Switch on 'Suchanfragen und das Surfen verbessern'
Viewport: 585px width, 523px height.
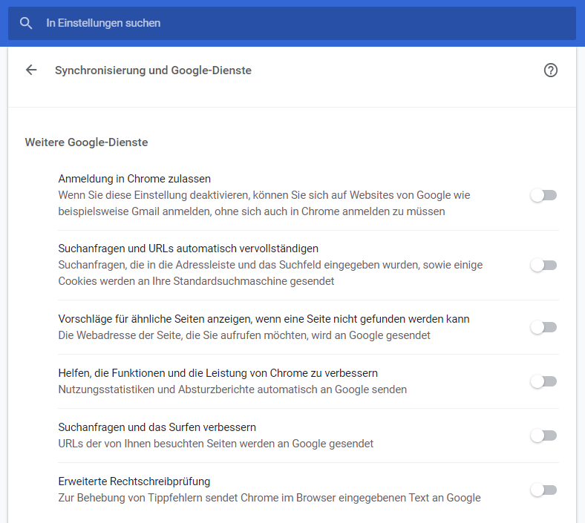coord(543,435)
